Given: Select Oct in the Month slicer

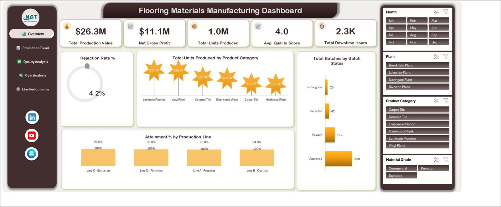Looking at the screenshot, I should (x=396, y=42).
